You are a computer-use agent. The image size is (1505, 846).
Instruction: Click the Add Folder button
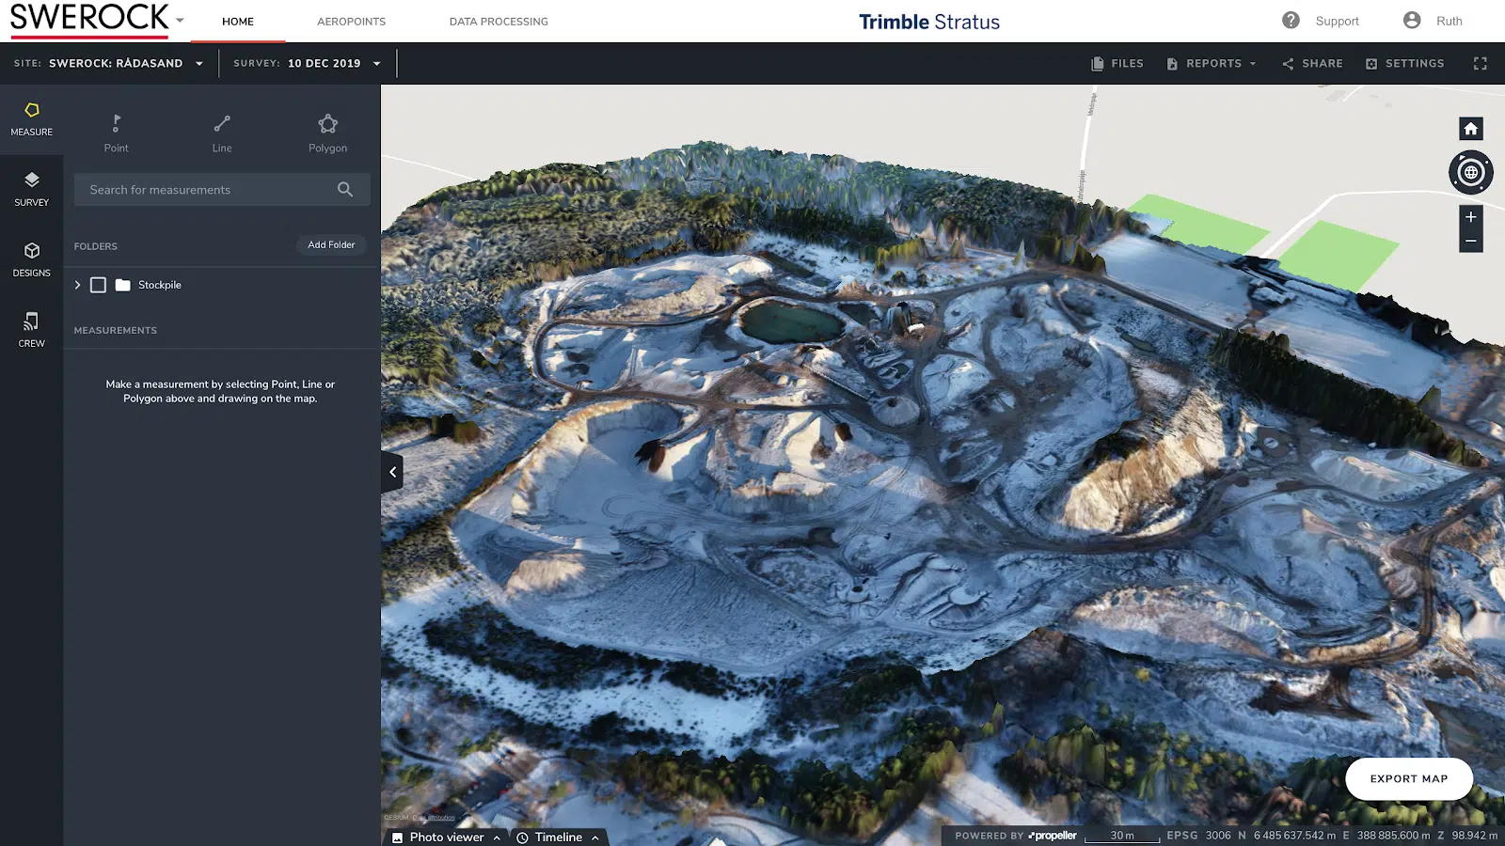(331, 244)
